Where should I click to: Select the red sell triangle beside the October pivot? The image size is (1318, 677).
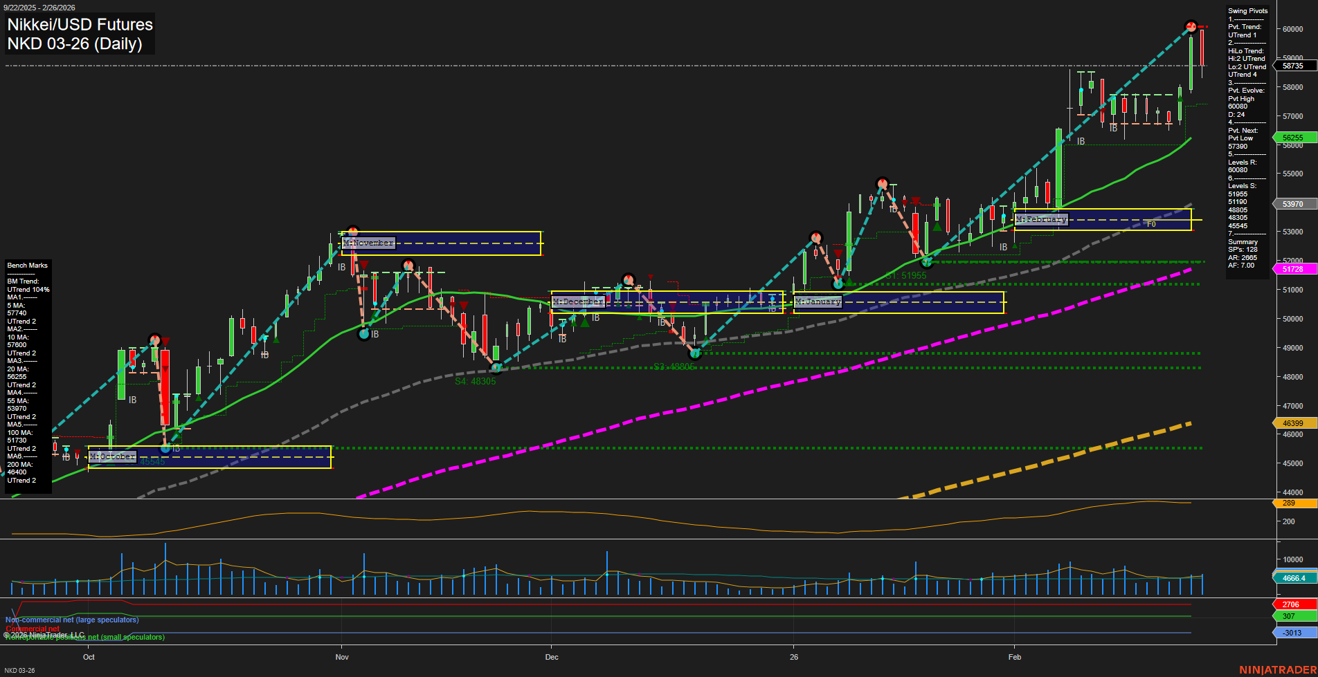(166, 340)
